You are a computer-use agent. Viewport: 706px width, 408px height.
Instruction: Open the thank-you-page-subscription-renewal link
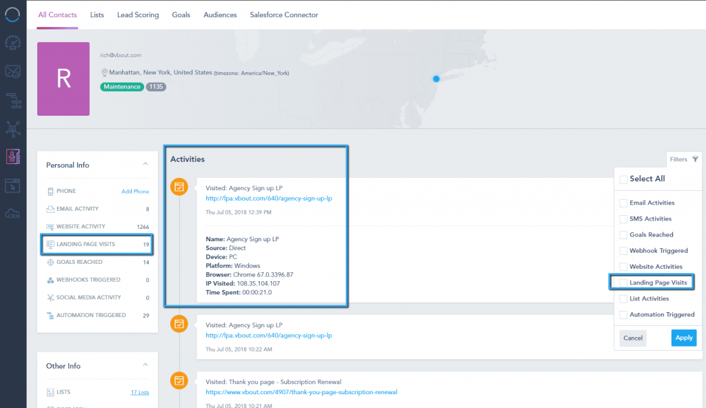301,392
